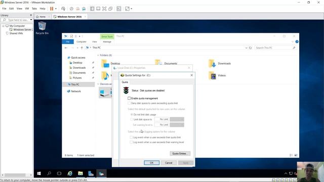Screen dimensions: 324x182
Task: Open the limit disk space unit dropdown
Action: pyautogui.click(x=177, y=119)
